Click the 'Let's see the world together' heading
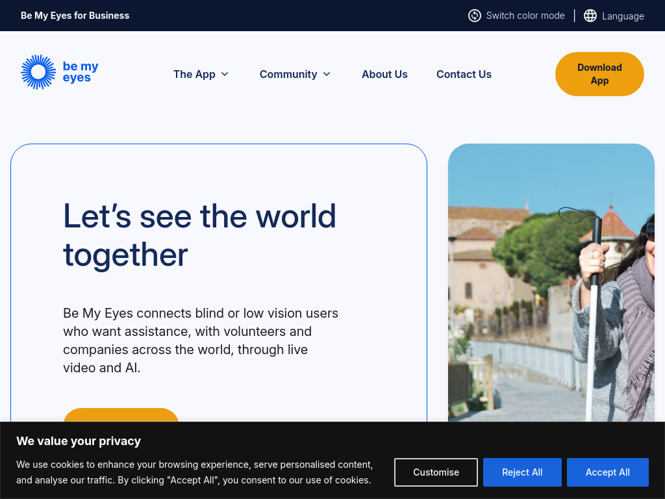 (199, 235)
